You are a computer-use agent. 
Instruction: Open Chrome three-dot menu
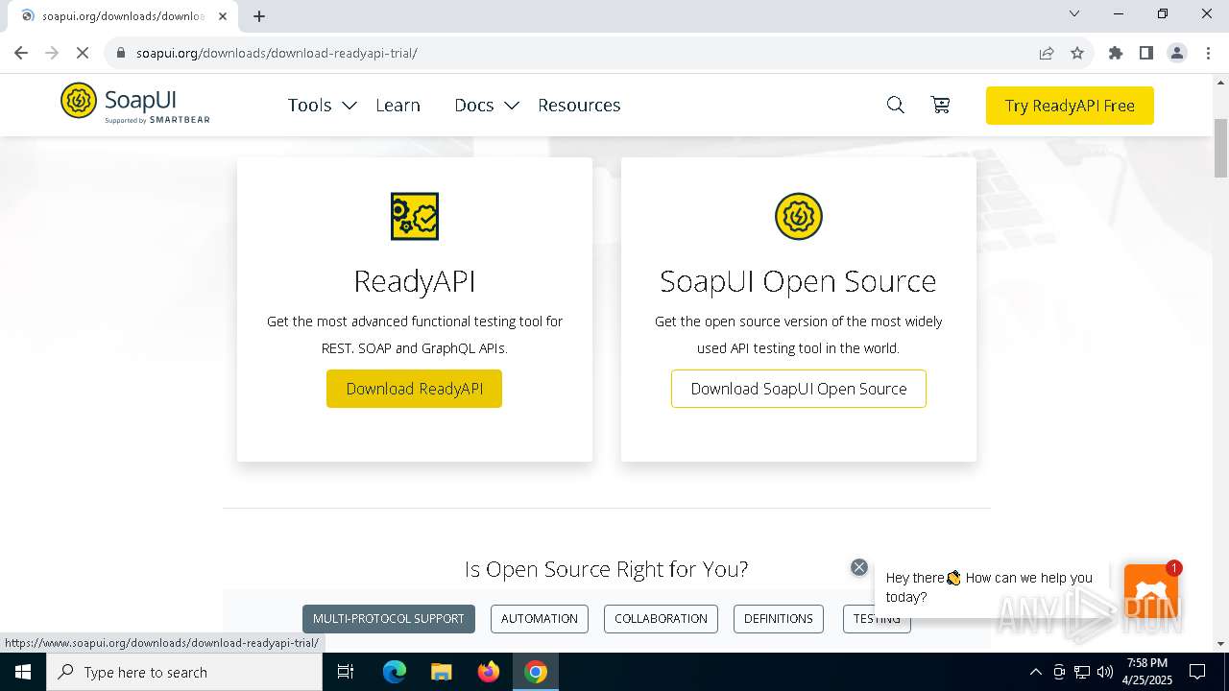click(1208, 53)
